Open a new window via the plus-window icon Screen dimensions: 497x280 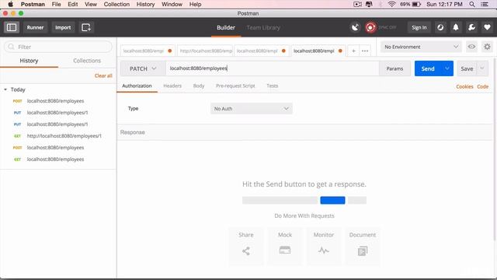pos(86,27)
